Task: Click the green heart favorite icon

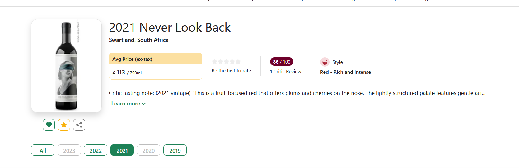Action: pyautogui.click(x=49, y=125)
